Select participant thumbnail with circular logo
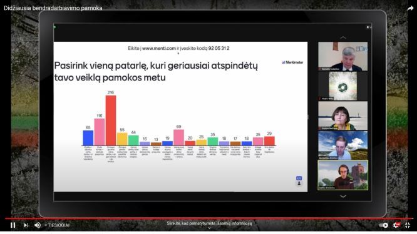This screenshot has height=234, width=417. (342, 86)
